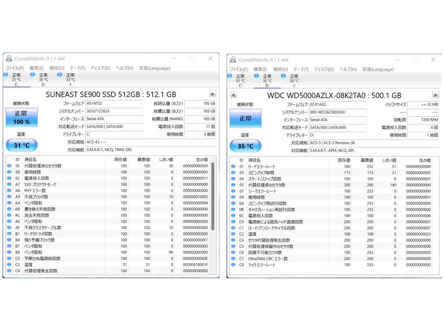Image resolution: width=444 pixels, height=333 pixels.
Task: Click status icon of スピンアップ再試行回数 row
Action: pos(234,203)
